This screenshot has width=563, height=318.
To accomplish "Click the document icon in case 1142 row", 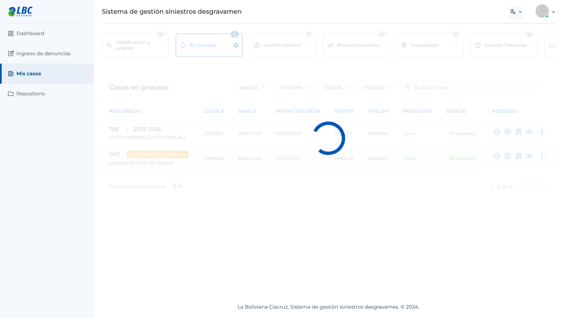I will pos(518,156).
